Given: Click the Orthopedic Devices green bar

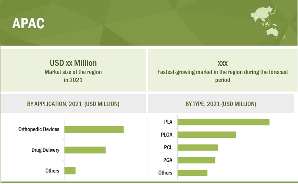Looking at the screenshot, I should pyautogui.click(x=94, y=129).
